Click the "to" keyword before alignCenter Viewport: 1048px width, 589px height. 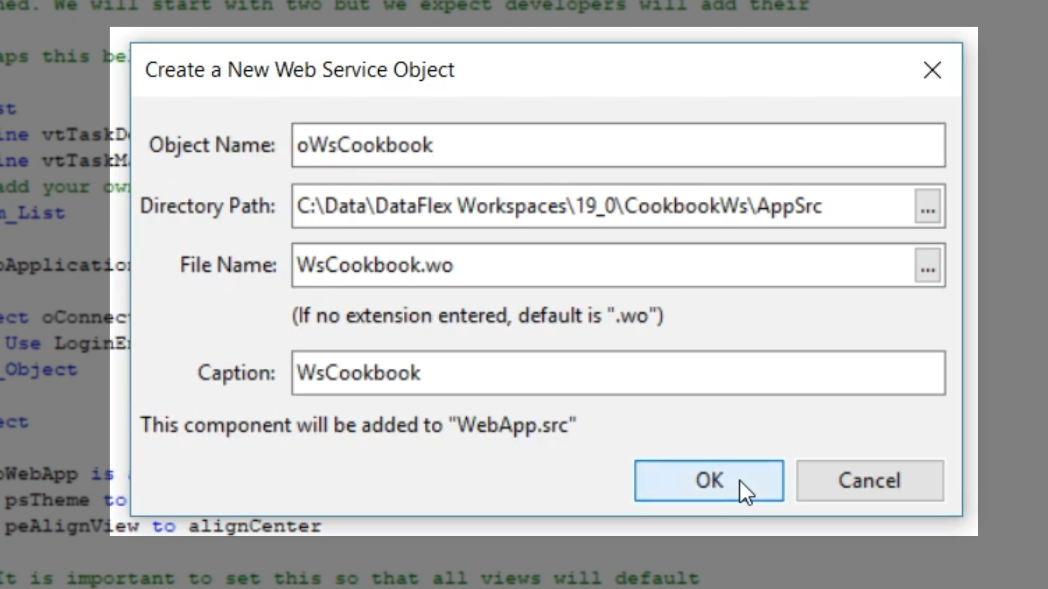163,526
